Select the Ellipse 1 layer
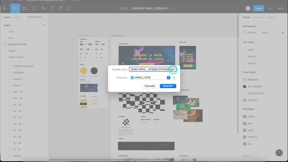The height and width of the screenshot is (162, 288). point(18,85)
